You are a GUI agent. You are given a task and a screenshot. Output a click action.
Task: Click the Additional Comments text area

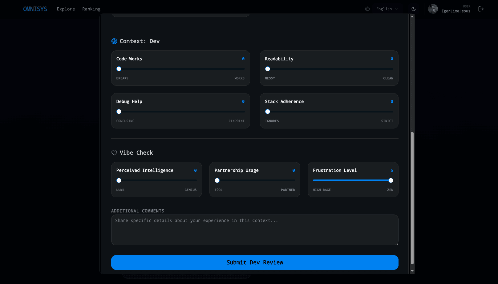[x=255, y=230]
